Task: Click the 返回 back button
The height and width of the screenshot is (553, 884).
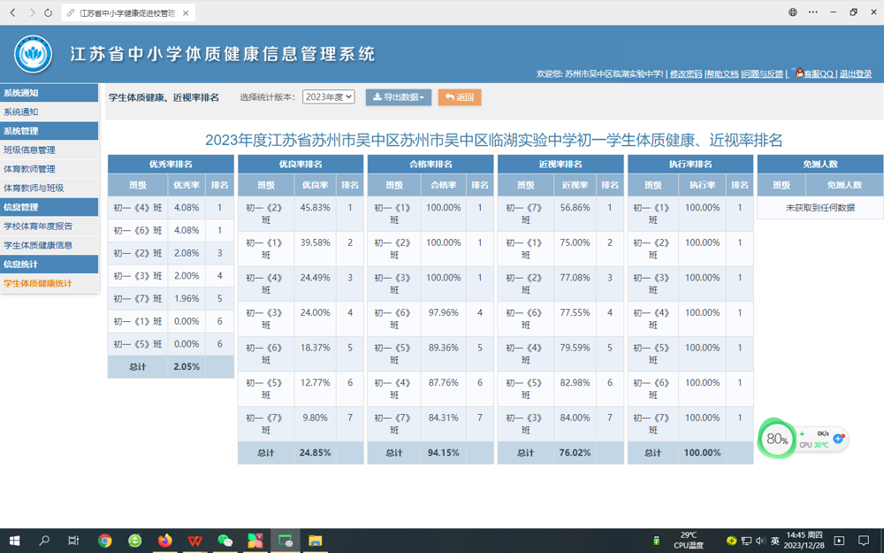Action: [460, 97]
